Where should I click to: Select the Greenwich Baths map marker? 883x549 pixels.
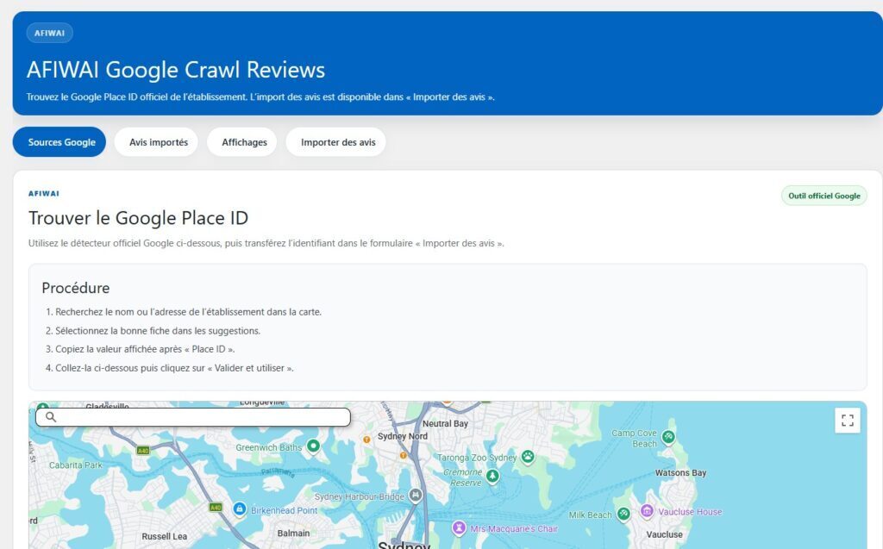(313, 446)
